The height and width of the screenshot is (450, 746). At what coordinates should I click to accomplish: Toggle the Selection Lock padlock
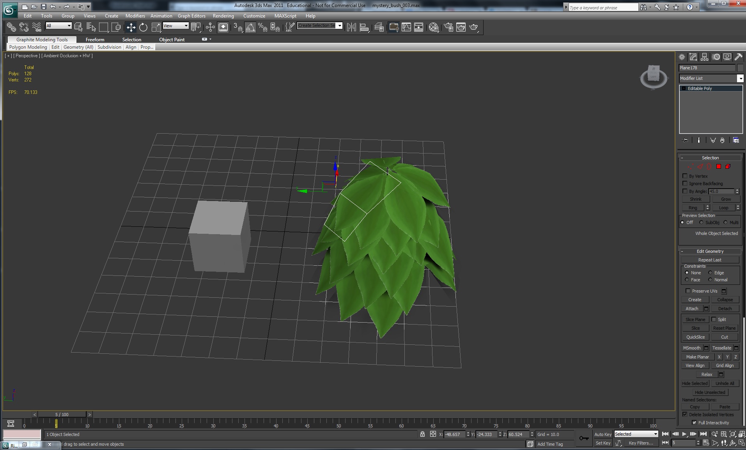(422, 434)
